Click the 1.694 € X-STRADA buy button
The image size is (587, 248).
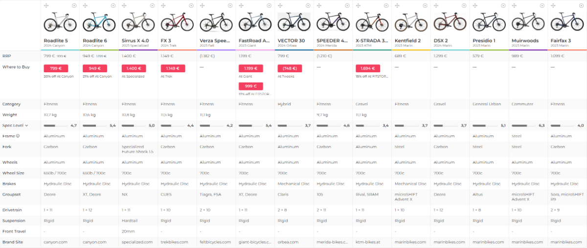[368, 69]
